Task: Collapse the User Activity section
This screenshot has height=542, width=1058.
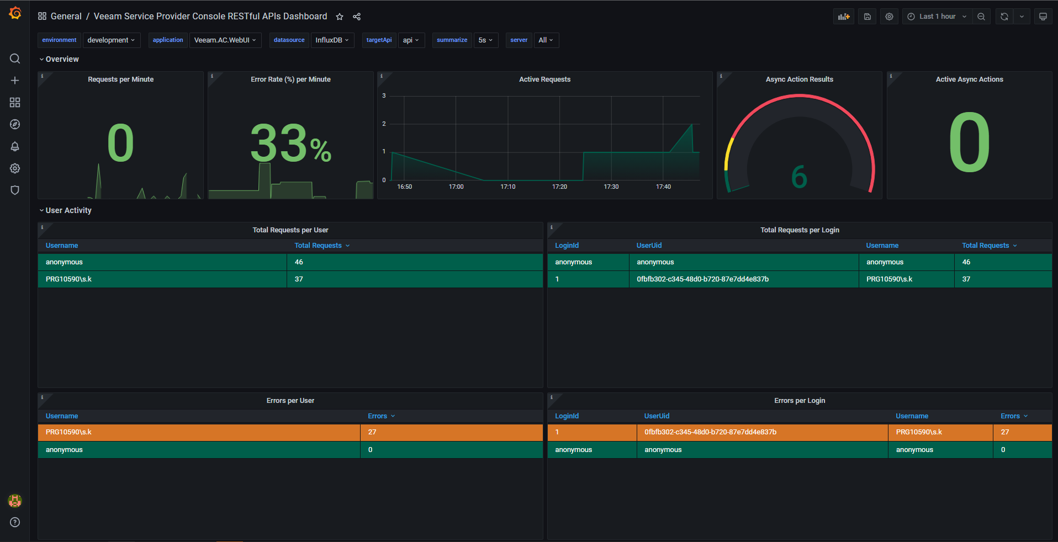Action: pos(65,210)
